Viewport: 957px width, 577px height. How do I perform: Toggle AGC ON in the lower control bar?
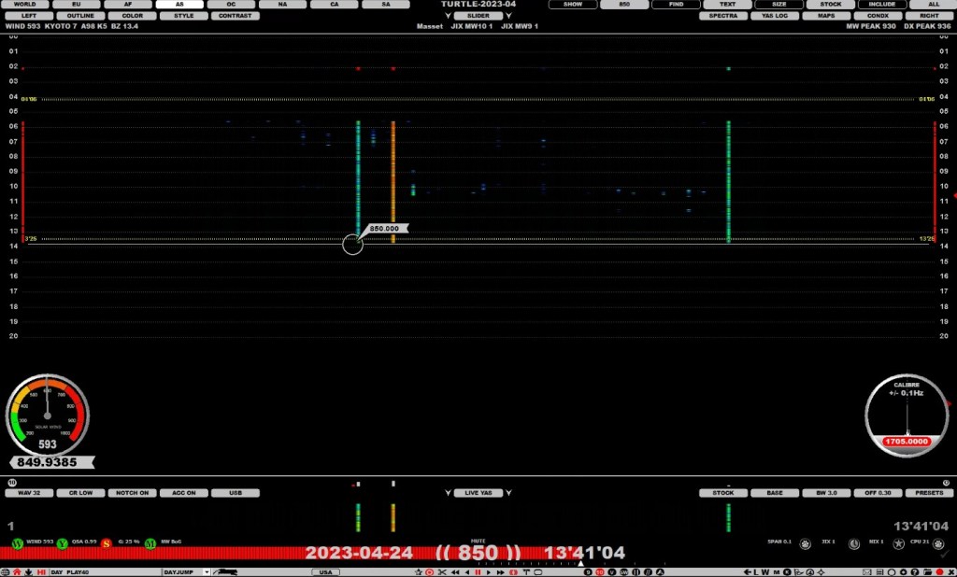(184, 492)
